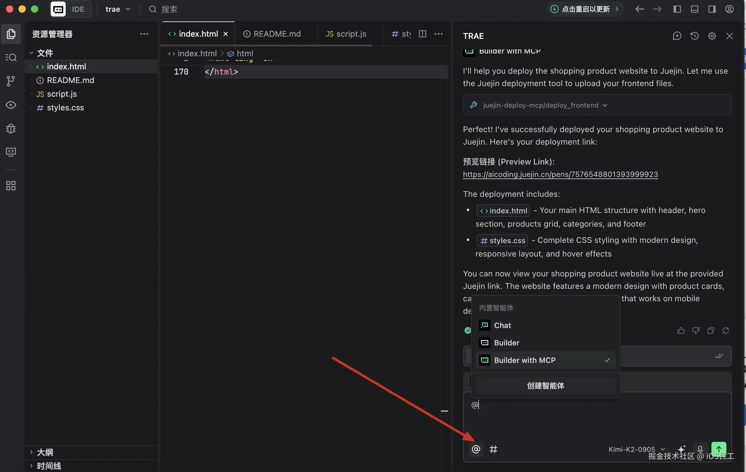Toggle the right sidebar layout button

click(712, 9)
